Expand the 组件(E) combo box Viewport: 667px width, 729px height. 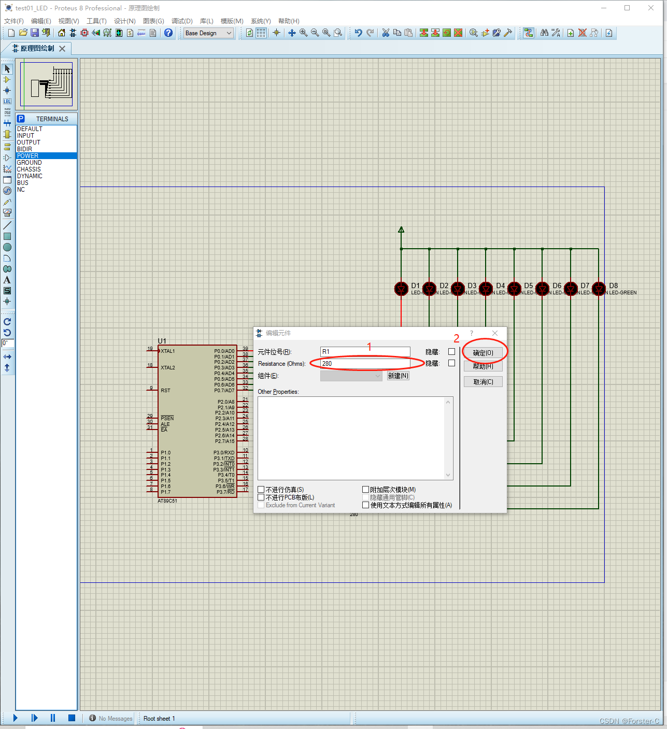point(351,376)
